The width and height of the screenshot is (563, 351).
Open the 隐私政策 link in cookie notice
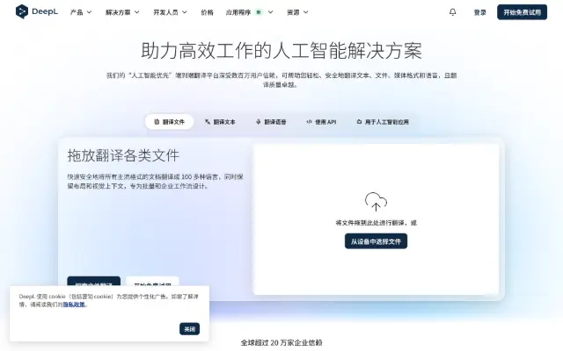pos(74,304)
